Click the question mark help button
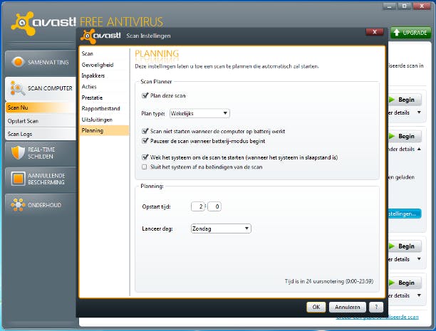The width and height of the screenshot is (436, 331). click(376, 307)
